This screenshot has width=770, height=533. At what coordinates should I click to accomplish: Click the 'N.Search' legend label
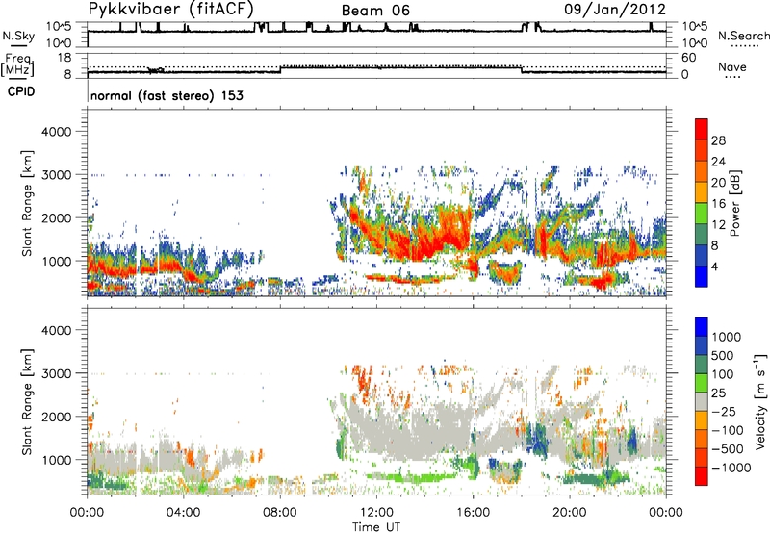click(x=743, y=36)
